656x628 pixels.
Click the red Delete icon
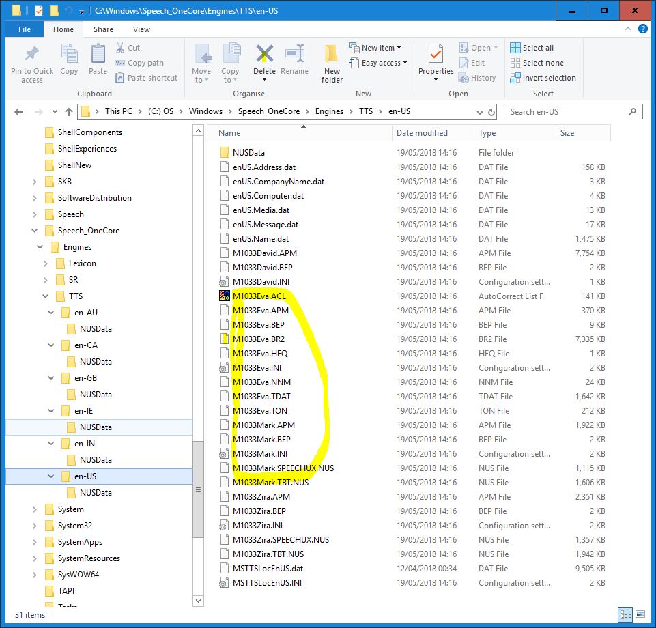pos(264,53)
